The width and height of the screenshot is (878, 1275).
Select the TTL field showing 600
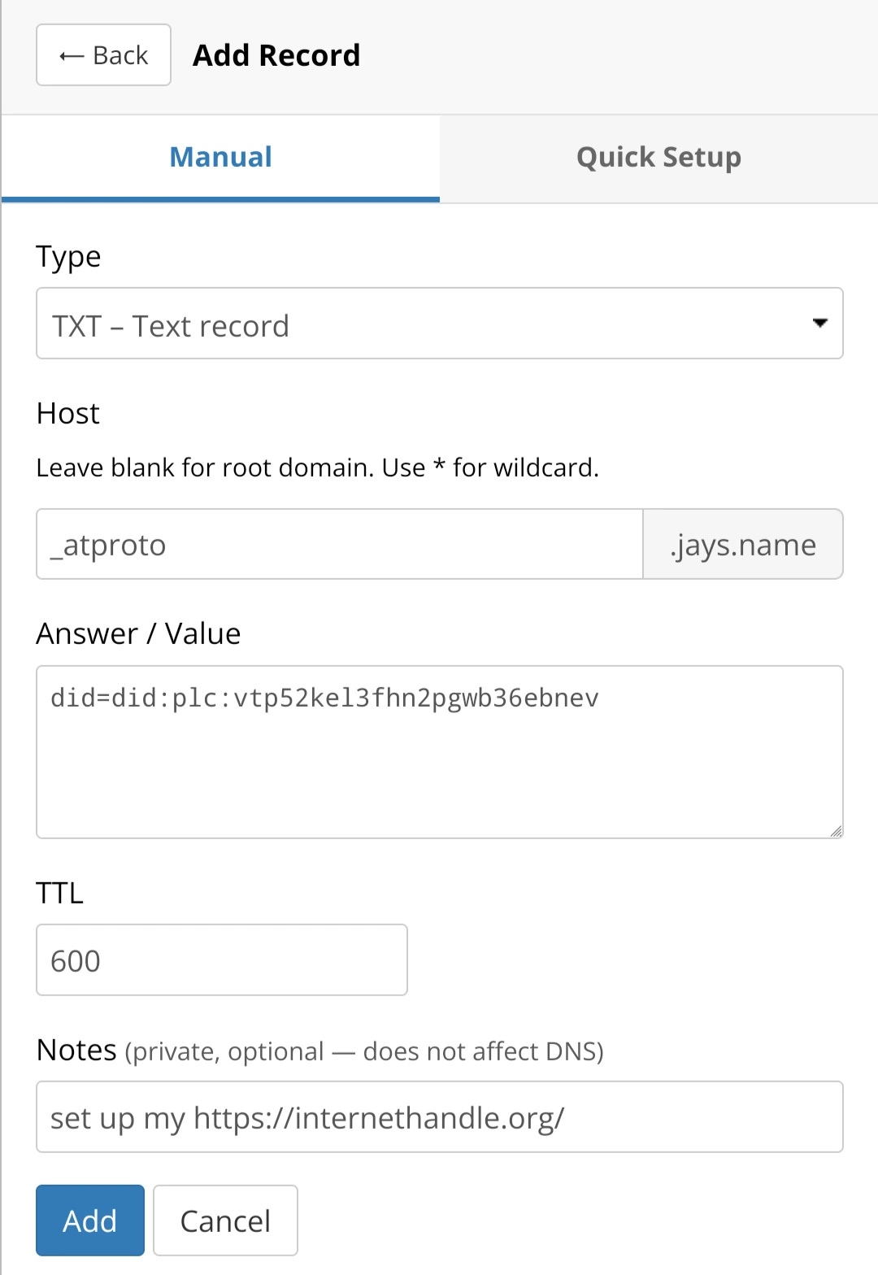coord(221,960)
